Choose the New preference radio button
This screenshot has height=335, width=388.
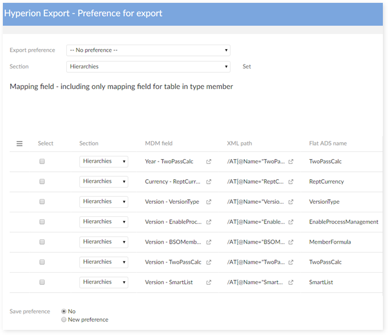(x=63, y=320)
